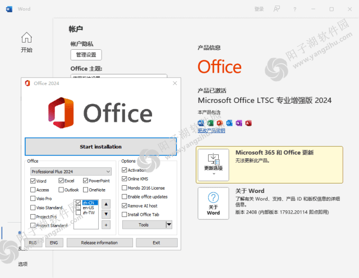
Task: Enable the Access checkbox
Action: coord(33,190)
